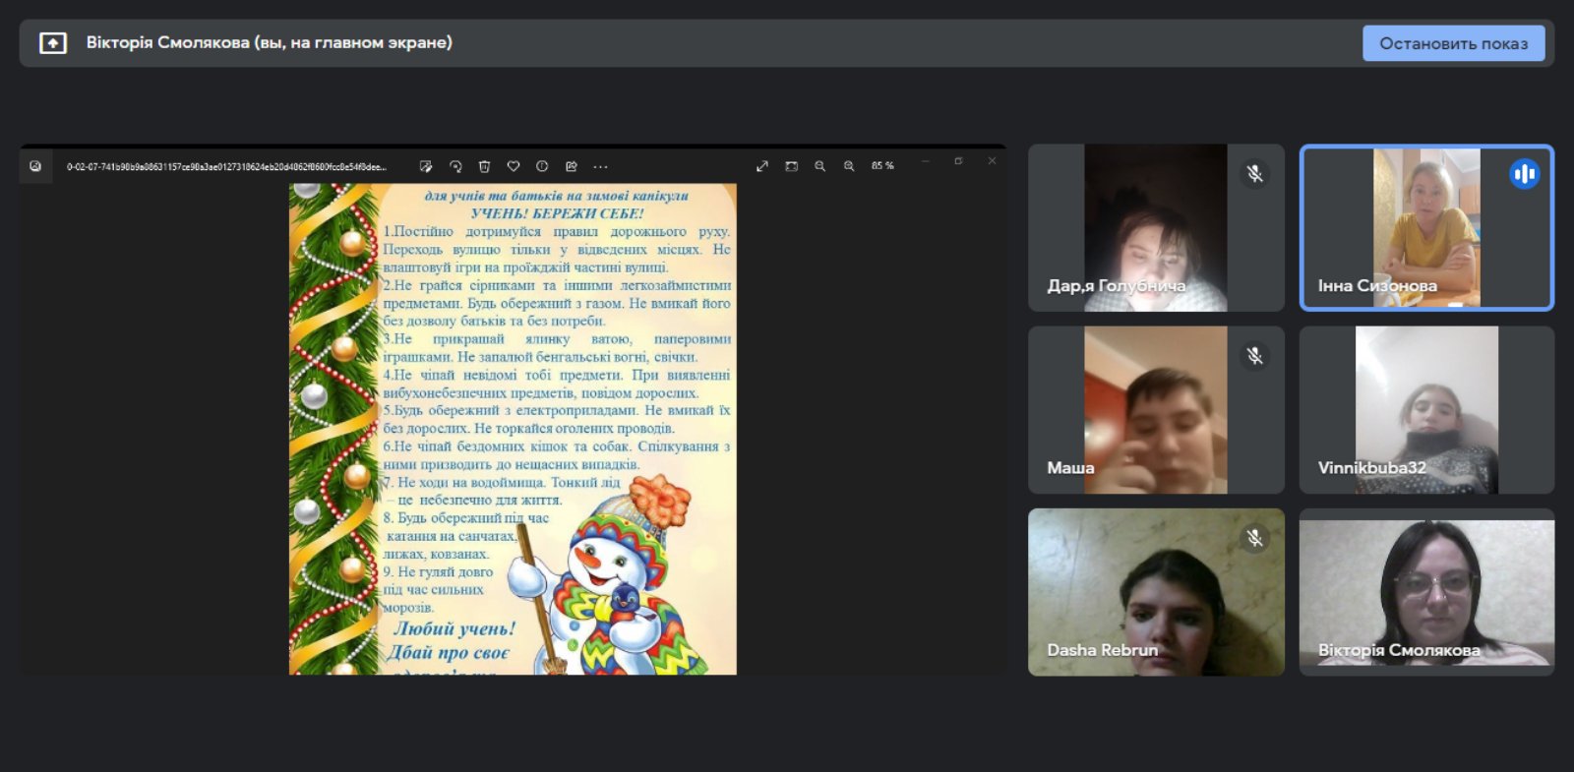Zoom in with the plus magnifier icon
This screenshot has height=772, width=1574.
click(x=849, y=166)
